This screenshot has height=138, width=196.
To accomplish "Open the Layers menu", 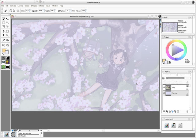I will tap(20, 6).
